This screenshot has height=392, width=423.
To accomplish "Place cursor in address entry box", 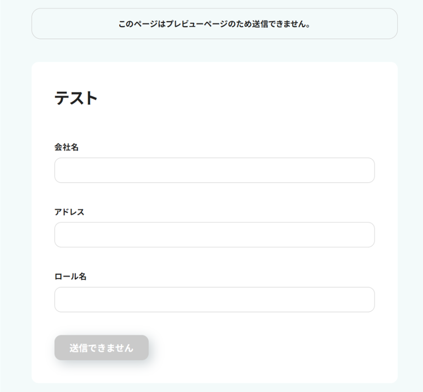I will [214, 235].
